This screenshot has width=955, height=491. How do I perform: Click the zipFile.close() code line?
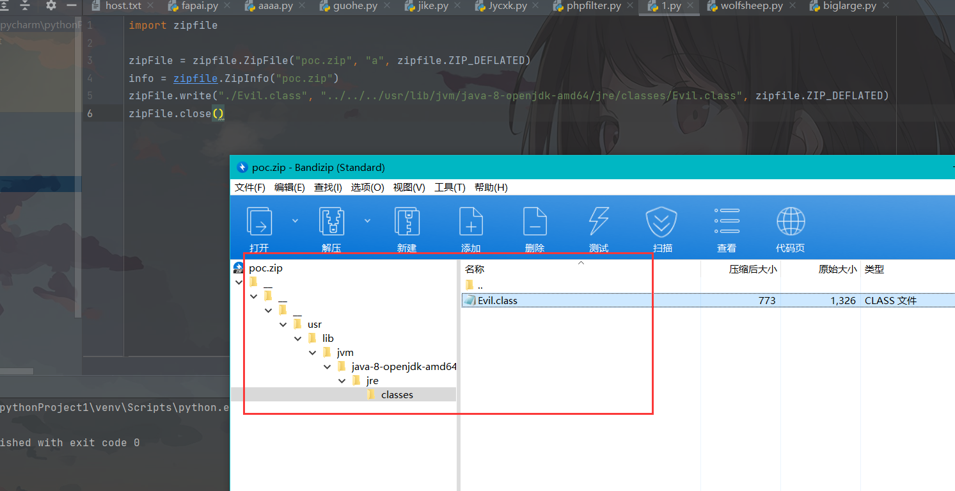[x=177, y=114]
